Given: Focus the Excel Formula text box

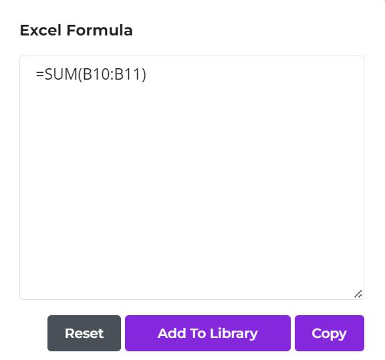Looking at the screenshot, I should coord(192,177).
